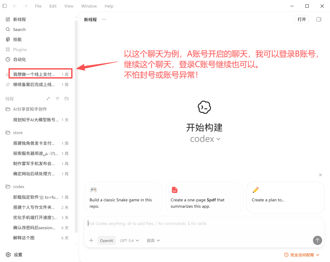
Task: Click the 打开 button
Action: (302, 20)
